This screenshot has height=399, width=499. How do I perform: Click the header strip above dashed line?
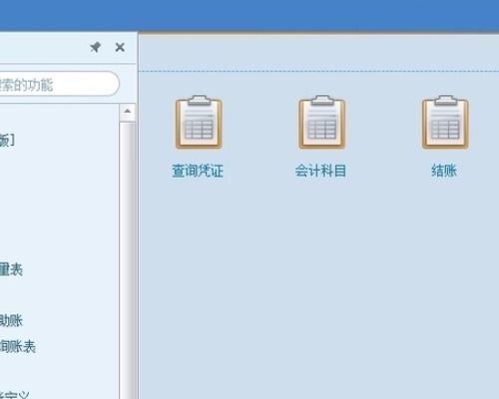click(x=318, y=53)
